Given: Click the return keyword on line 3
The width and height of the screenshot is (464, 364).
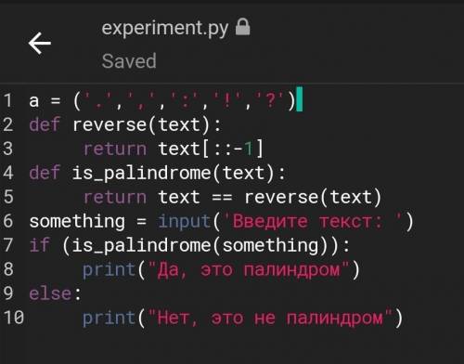Looking at the screenshot, I should pos(115,149).
